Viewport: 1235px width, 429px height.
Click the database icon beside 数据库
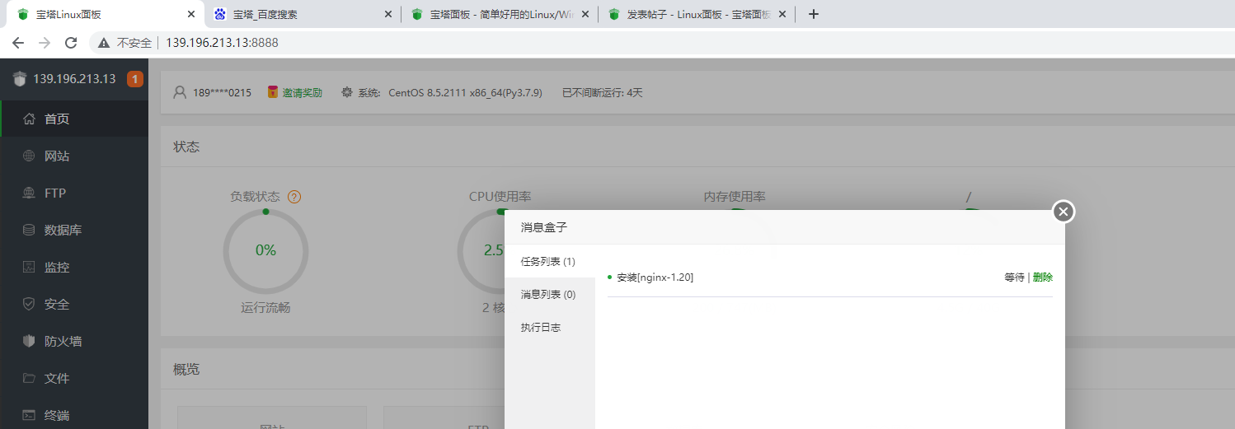point(29,230)
